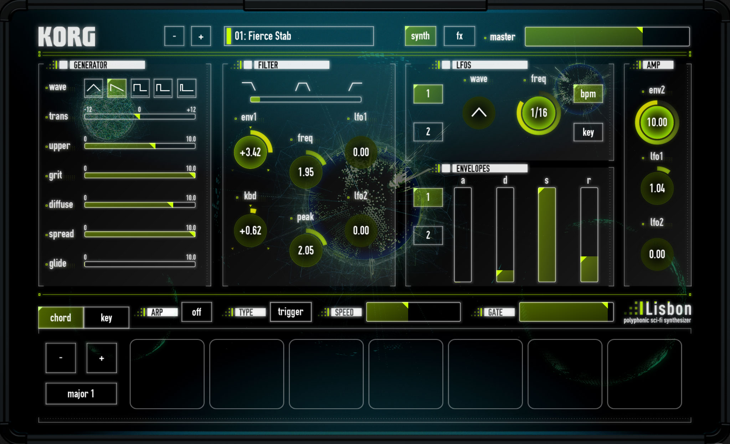Adjust the trans transpose slider

point(140,116)
